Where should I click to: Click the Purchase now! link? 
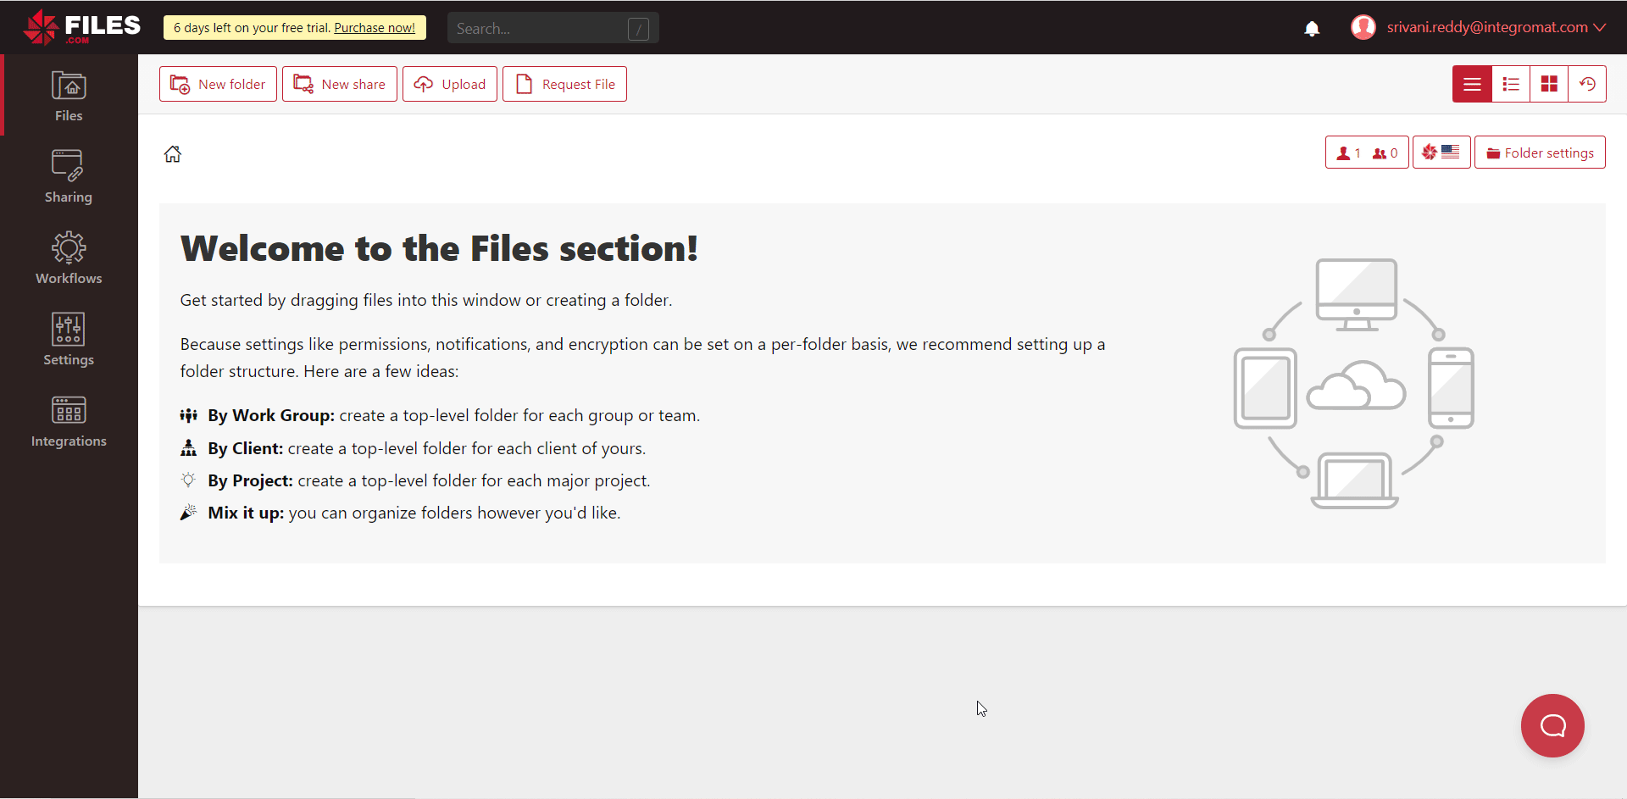click(375, 28)
